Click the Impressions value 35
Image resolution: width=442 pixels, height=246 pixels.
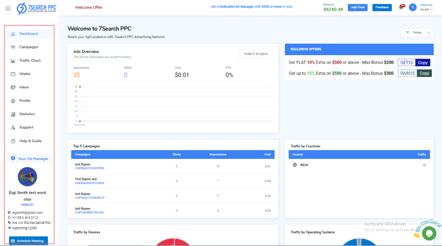pos(76,75)
